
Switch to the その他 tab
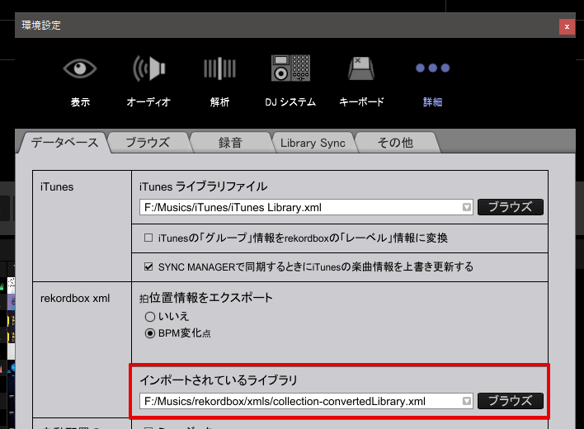pyautogui.click(x=396, y=143)
